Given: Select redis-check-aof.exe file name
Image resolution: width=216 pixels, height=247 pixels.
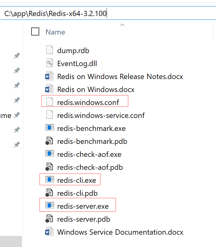Looking at the screenshot, I should click(89, 154).
